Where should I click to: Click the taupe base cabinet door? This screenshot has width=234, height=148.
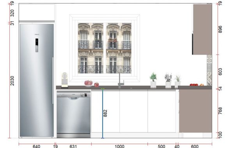195,111
